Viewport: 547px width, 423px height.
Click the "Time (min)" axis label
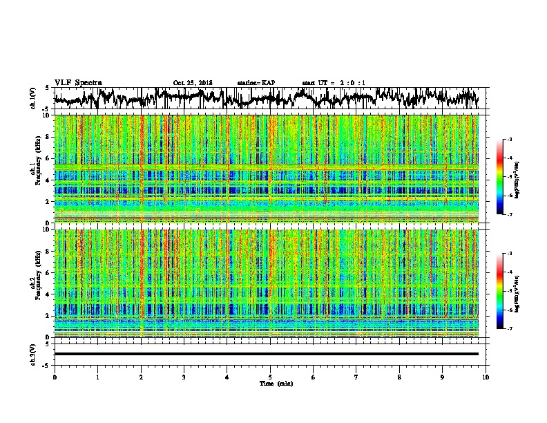pos(276,384)
